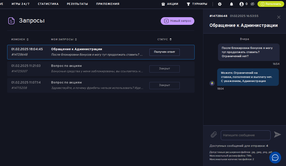Open settings via the gear icon

pyautogui.click(x=220, y=4)
